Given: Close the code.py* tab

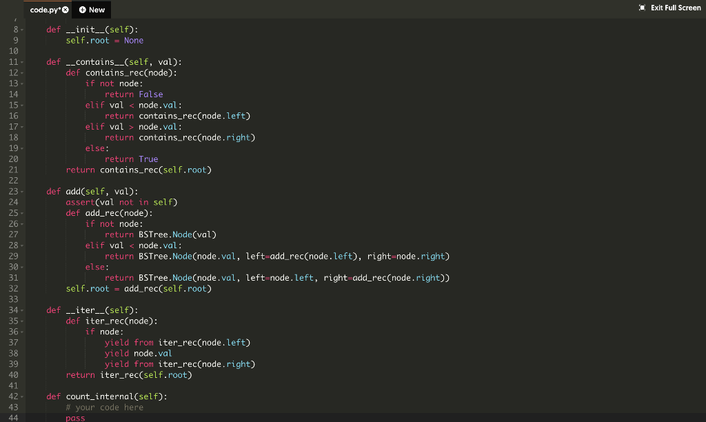Looking at the screenshot, I should pos(64,10).
